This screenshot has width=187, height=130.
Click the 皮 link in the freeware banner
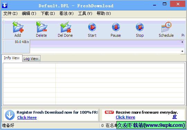tap(175, 117)
